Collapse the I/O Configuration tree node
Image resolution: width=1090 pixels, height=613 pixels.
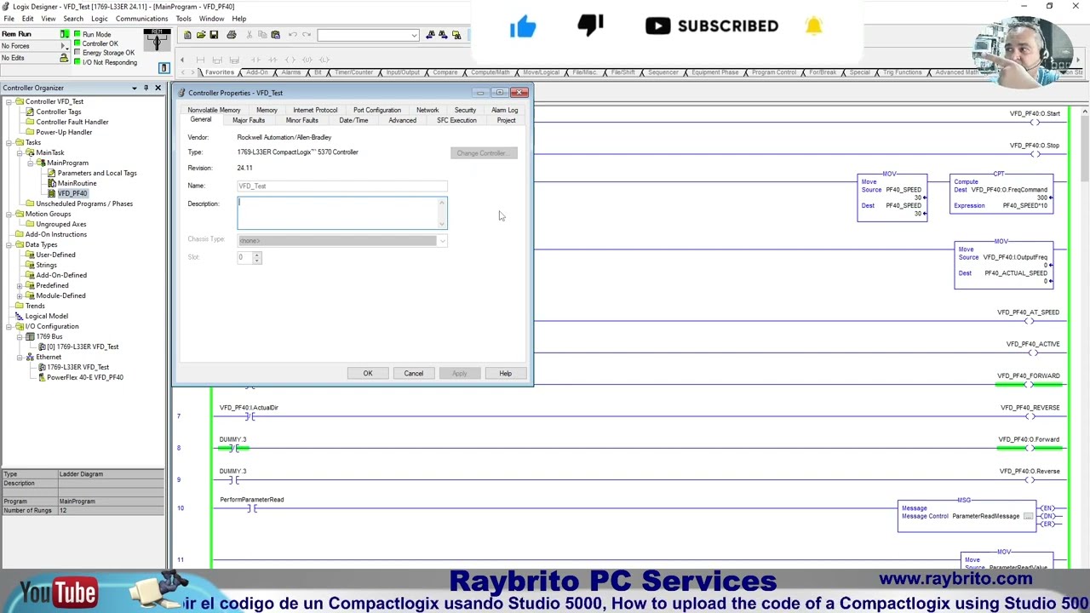(x=8, y=326)
